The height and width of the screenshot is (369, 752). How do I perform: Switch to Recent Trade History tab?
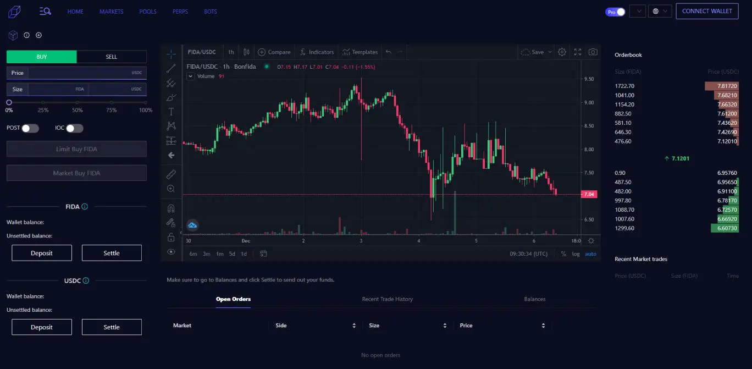(x=387, y=299)
